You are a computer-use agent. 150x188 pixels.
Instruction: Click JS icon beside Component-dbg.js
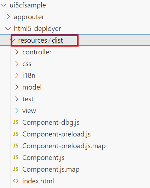(x=16, y=122)
